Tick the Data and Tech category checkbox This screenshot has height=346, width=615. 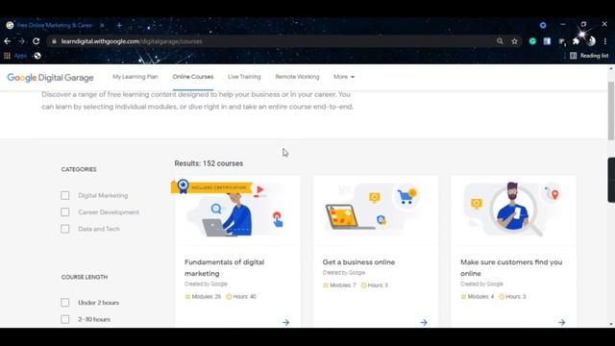coord(65,229)
